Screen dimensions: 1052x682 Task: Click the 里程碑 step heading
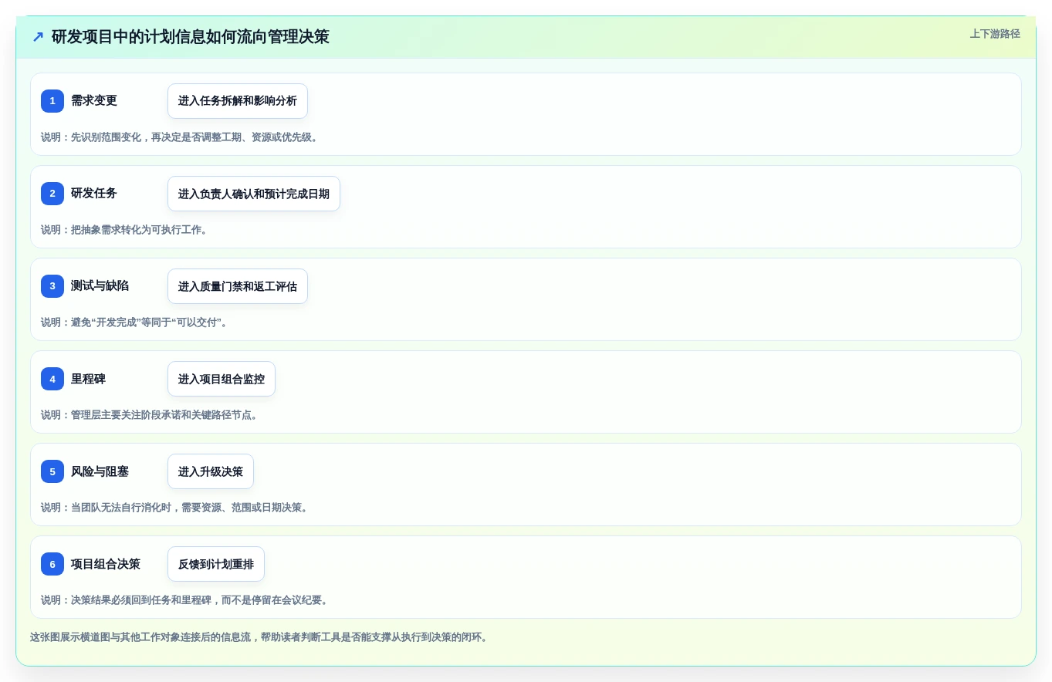(x=89, y=379)
